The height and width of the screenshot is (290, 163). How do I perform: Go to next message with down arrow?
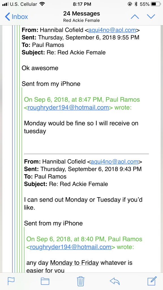[x=151, y=17]
